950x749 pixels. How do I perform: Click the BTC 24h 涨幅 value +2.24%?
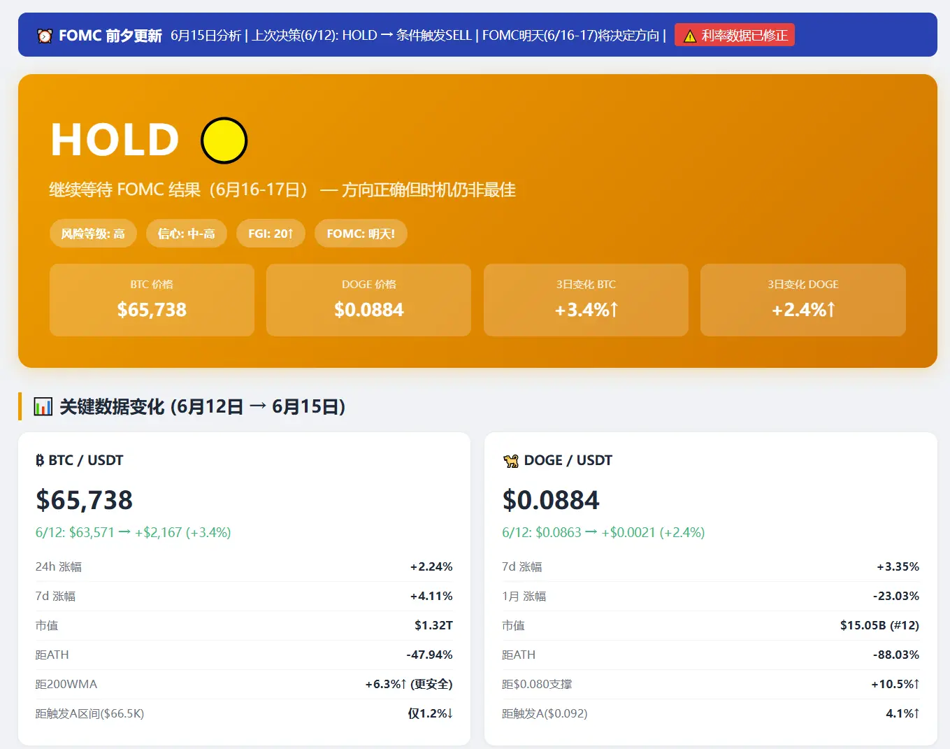point(431,566)
